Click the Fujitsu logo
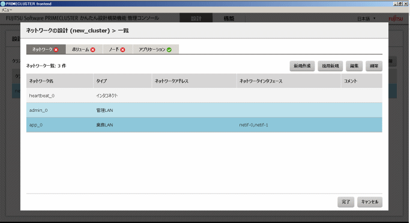Image resolution: width=410 pixels, height=223 pixels. (x=396, y=19)
